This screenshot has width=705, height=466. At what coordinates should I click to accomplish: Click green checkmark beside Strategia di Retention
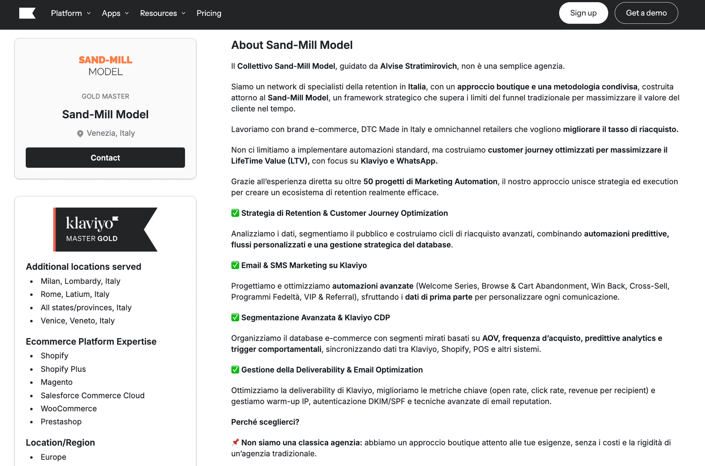click(235, 213)
